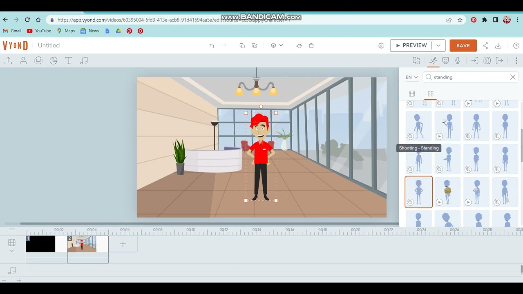Expand the layer order dropdown

pyautogui.click(x=281, y=45)
